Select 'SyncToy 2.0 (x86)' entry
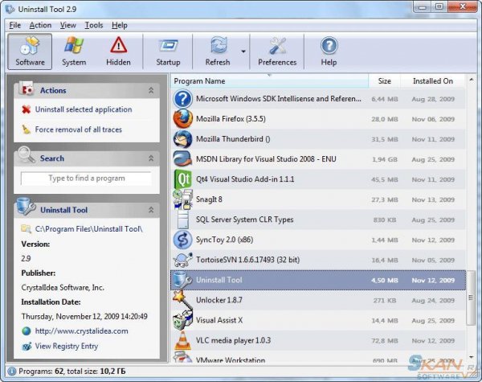 point(225,240)
